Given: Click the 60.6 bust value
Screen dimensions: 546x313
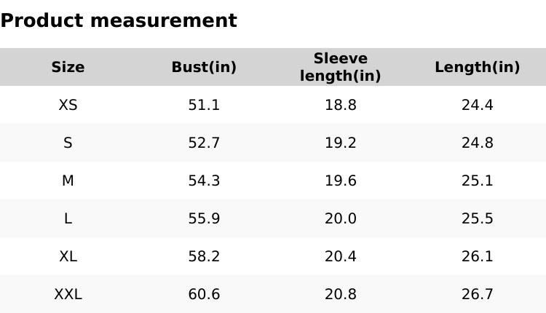Looking at the screenshot, I should click(204, 294).
